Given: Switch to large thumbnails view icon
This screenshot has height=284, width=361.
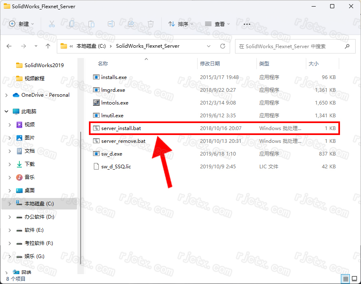Looking at the screenshot, I should [x=354, y=279].
